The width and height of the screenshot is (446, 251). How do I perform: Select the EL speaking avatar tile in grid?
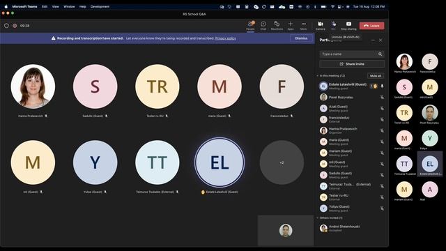tap(220, 162)
